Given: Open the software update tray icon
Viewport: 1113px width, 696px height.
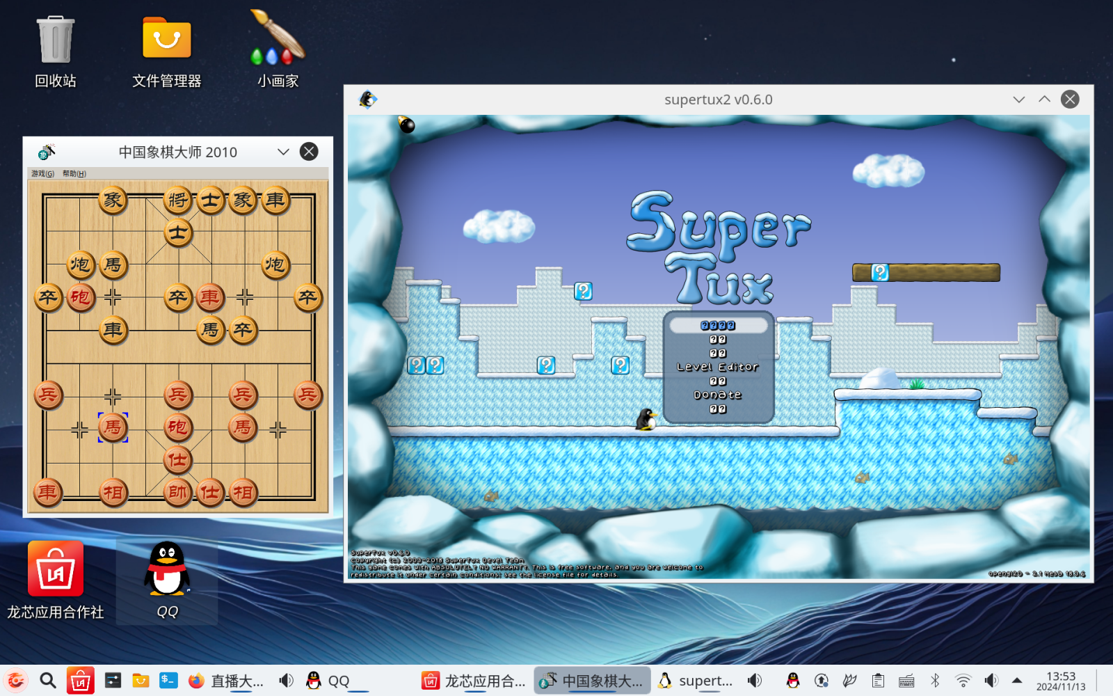Looking at the screenshot, I should click(822, 680).
